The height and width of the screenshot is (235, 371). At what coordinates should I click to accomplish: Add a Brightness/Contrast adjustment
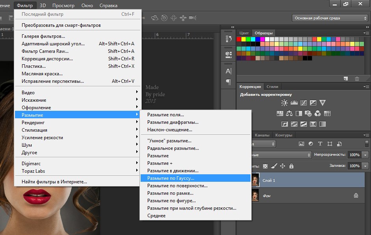[284, 103]
